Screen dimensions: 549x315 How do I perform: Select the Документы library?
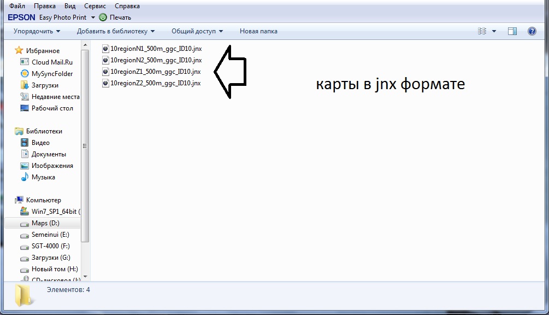coord(49,154)
